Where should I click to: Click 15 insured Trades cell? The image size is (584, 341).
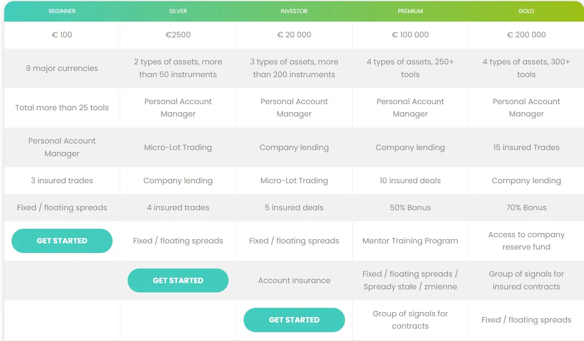click(526, 147)
